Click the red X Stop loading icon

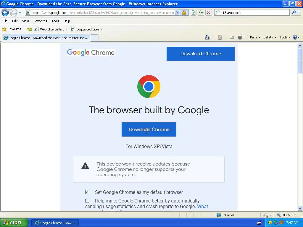tap(209, 12)
